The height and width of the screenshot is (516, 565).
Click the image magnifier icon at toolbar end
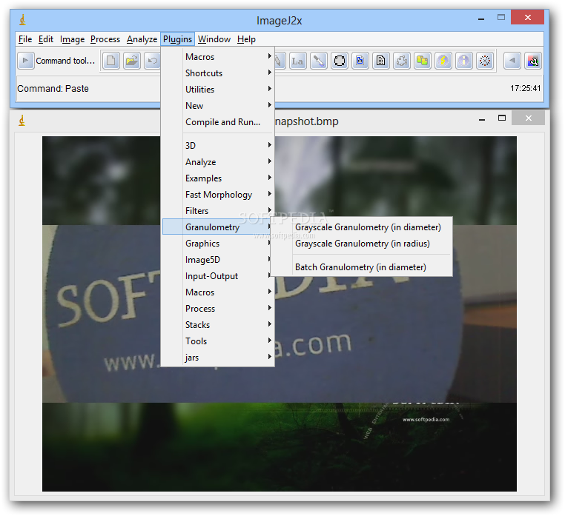click(x=533, y=61)
